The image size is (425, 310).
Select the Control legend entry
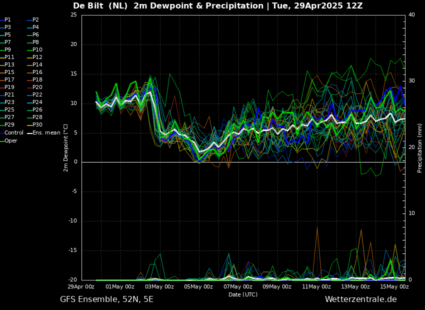tap(11, 133)
